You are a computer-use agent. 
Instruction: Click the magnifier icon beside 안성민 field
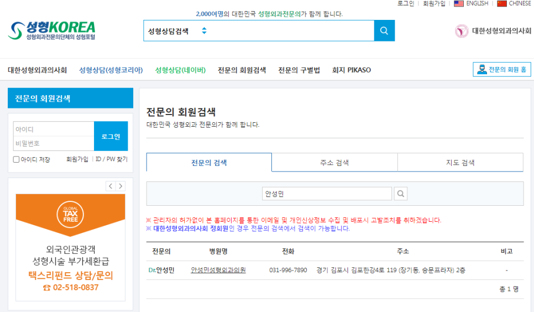(x=401, y=194)
